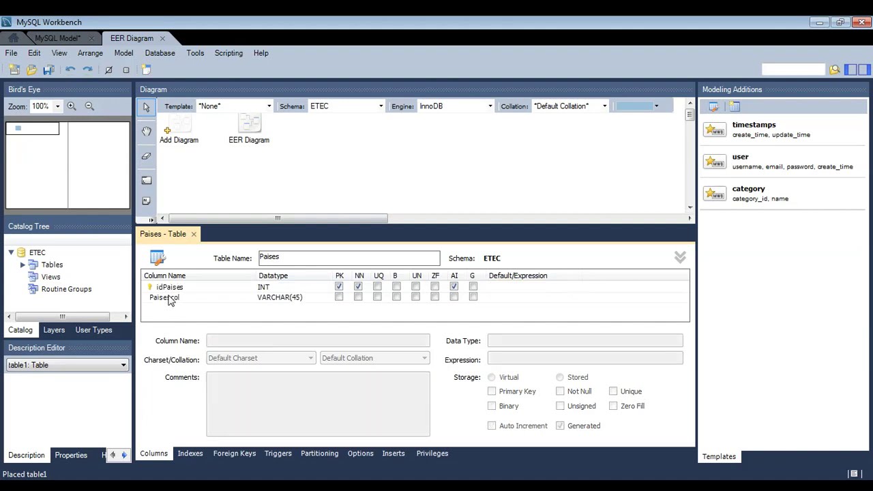Open the Arrange menu
The image size is (873, 491).
click(x=90, y=53)
